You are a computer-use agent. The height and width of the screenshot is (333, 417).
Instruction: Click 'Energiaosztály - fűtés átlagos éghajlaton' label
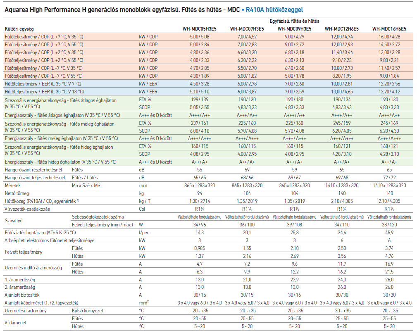coord(62,115)
